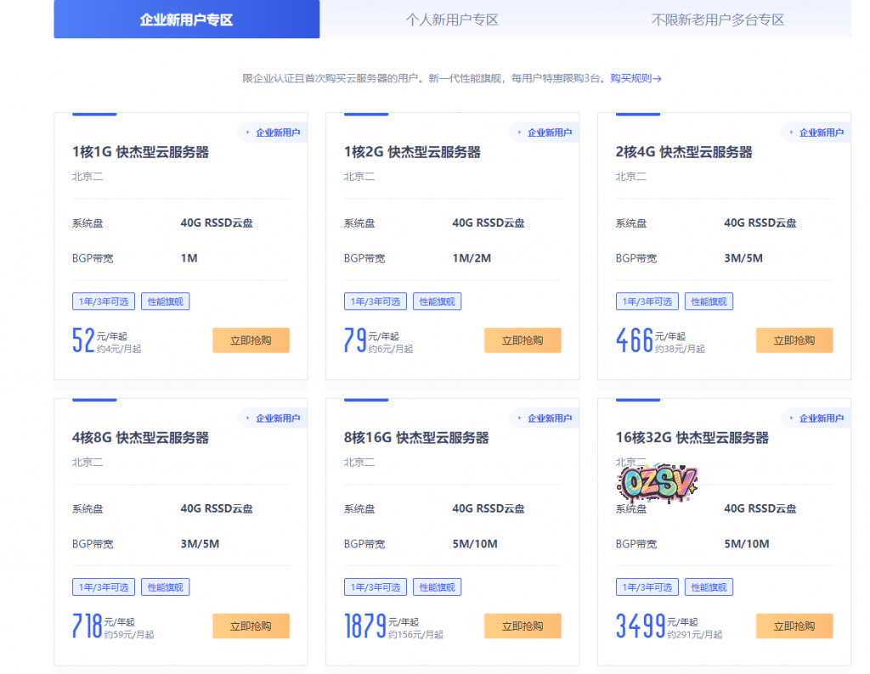Select the 企业新用户专区 tab
870x674 pixels.
[x=186, y=20]
